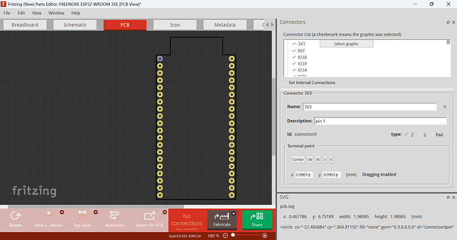Zoom in with the plus icon

tap(265, 235)
